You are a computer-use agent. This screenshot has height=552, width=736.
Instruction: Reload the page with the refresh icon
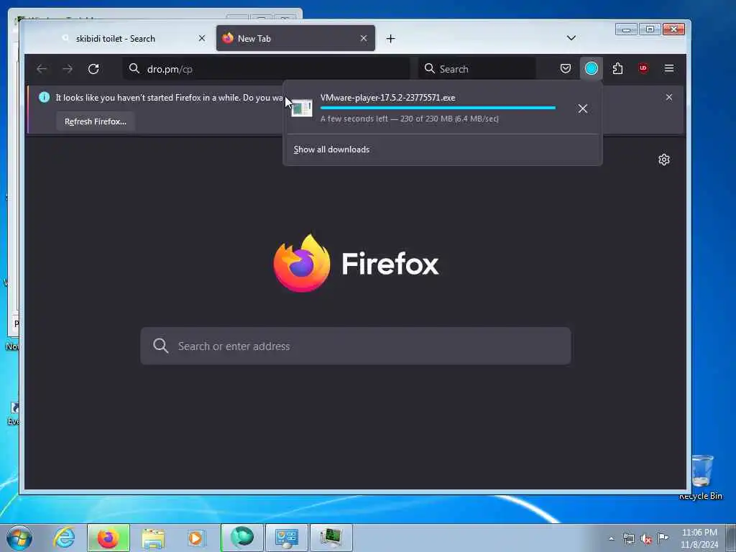93,69
